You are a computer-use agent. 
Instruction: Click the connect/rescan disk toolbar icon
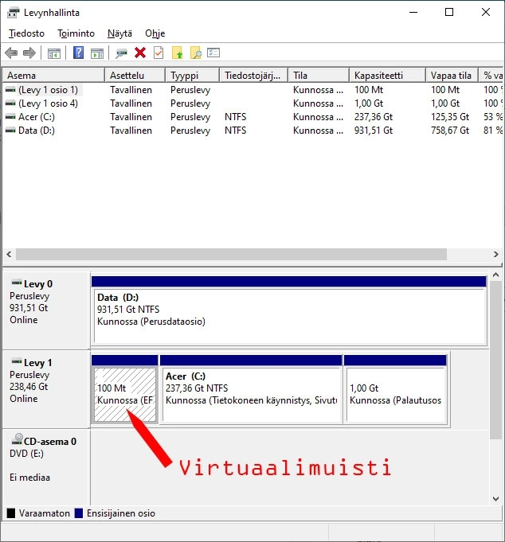pyautogui.click(x=122, y=53)
